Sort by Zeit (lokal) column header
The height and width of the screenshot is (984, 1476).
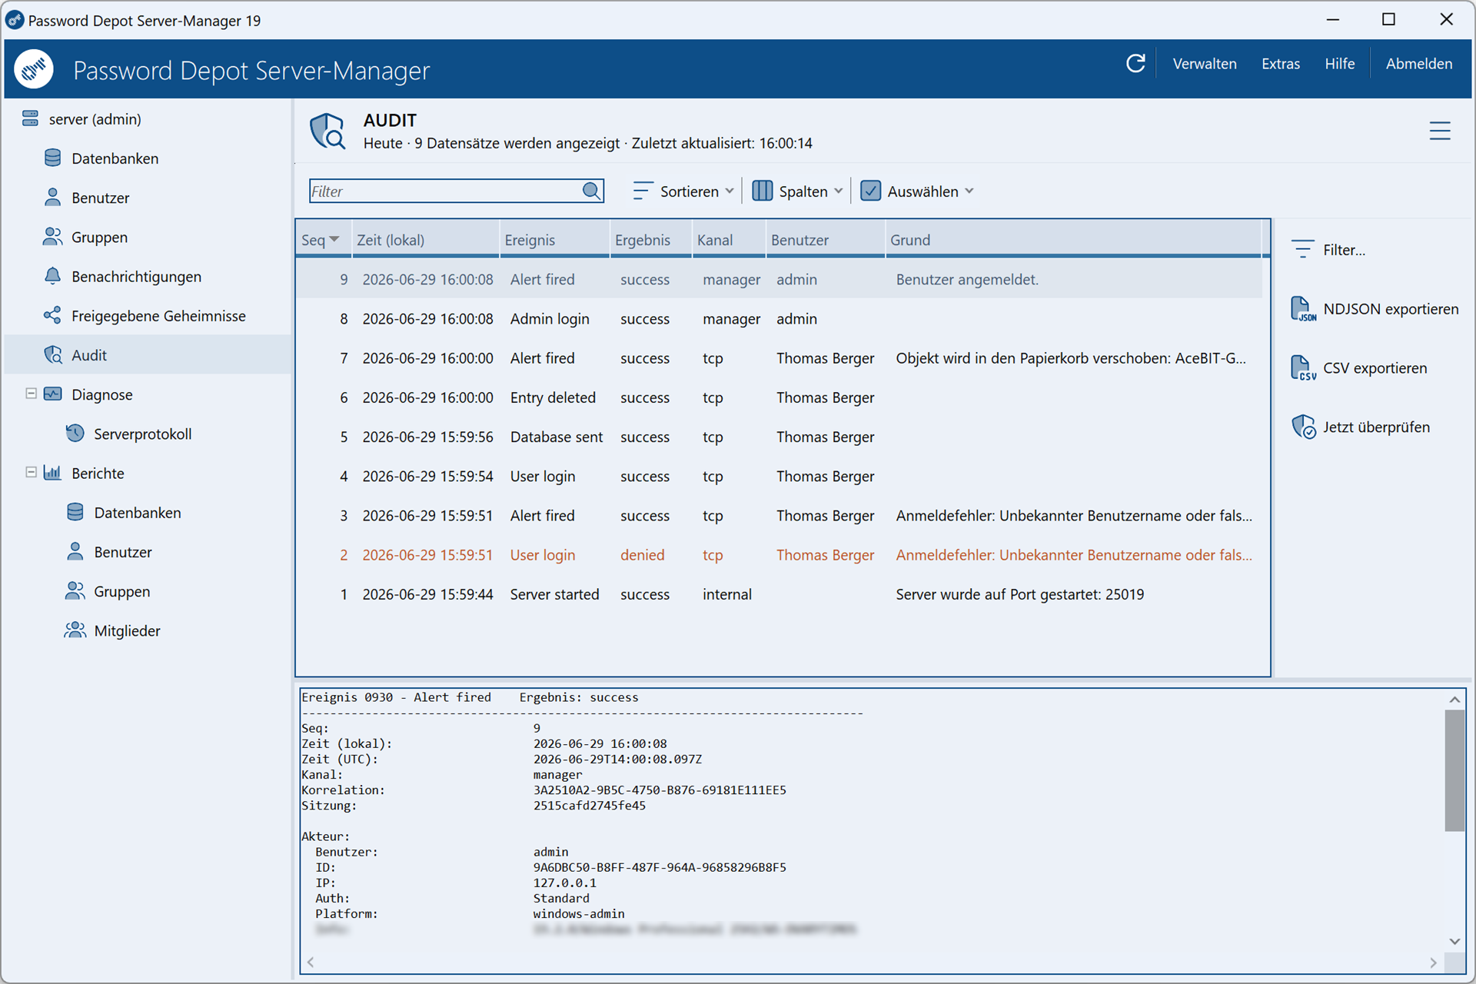coord(426,239)
